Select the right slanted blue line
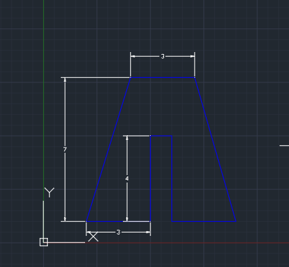 coord(215,149)
